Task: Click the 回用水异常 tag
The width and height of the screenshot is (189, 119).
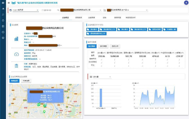Action: (155, 30)
